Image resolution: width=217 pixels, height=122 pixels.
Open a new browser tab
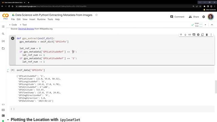(28, 2)
